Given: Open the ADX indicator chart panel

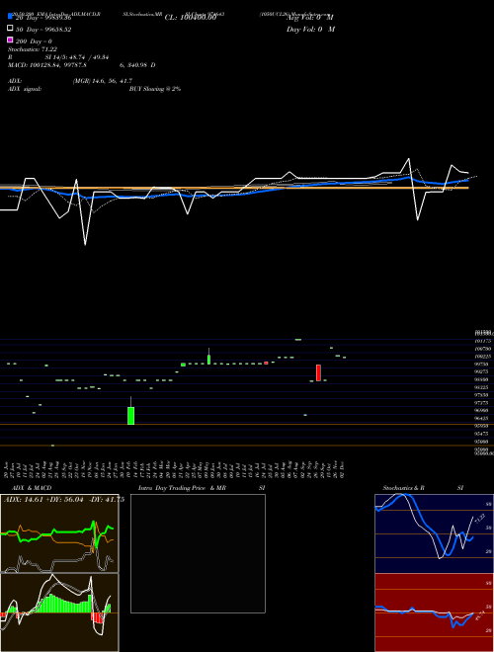Looking at the screenshot, I should pyautogui.click(x=59, y=533).
